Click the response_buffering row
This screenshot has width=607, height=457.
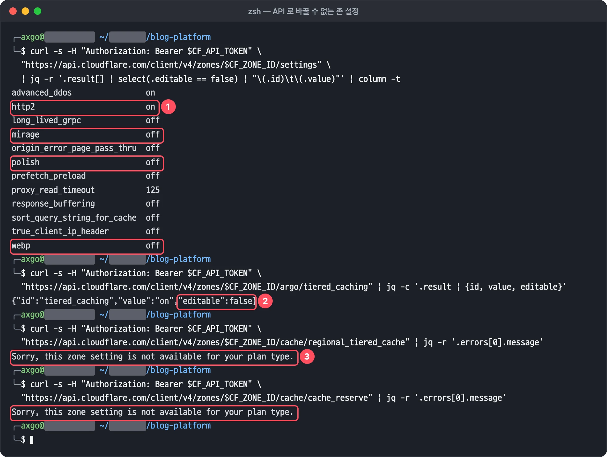(x=86, y=204)
